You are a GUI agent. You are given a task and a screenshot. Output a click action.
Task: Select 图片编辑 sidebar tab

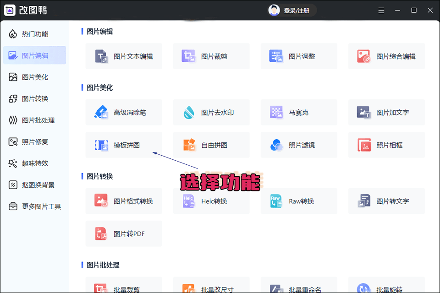34,55
